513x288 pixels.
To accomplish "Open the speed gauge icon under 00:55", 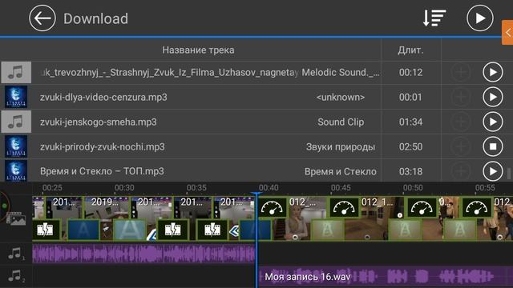I will [477, 207].
